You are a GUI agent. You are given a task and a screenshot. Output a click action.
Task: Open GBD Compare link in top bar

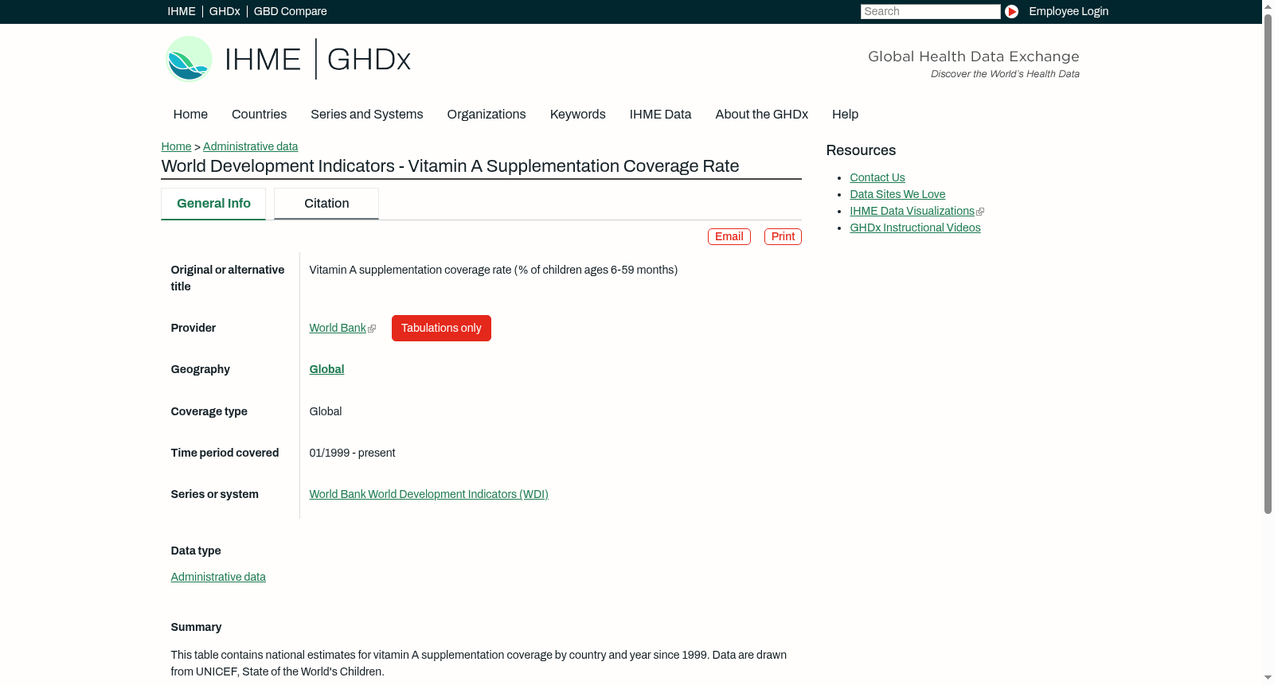pos(291,11)
